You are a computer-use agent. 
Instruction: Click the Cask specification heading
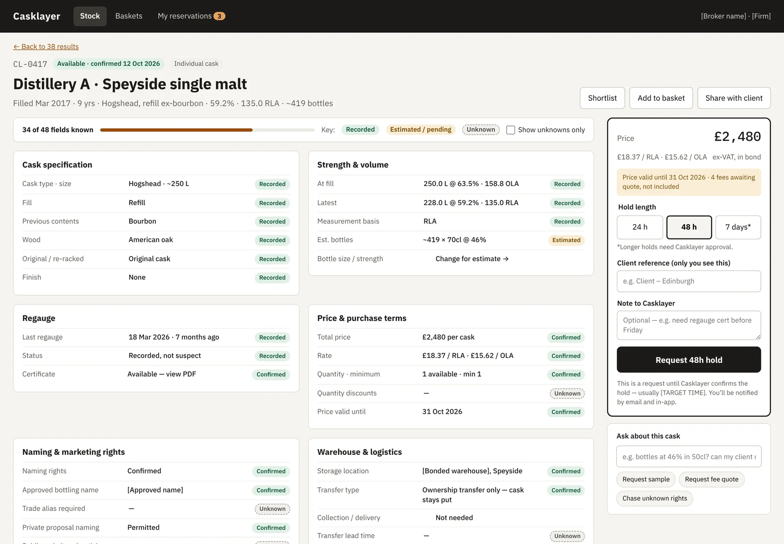57,165
